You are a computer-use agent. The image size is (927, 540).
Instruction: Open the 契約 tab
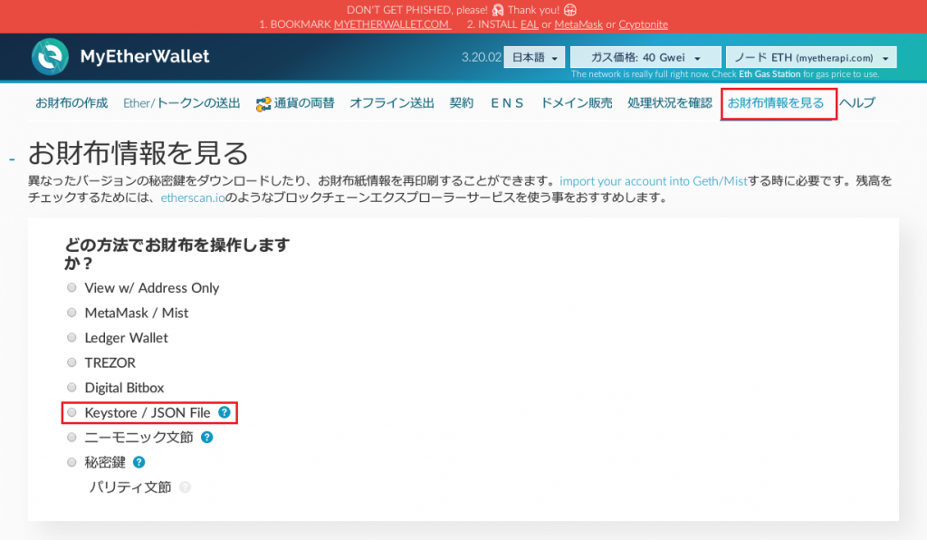point(461,103)
